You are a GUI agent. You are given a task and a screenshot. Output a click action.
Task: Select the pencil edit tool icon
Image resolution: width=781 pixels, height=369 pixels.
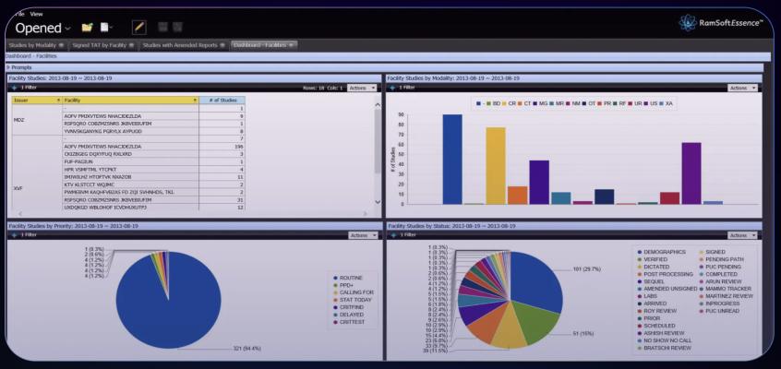(x=139, y=28)
